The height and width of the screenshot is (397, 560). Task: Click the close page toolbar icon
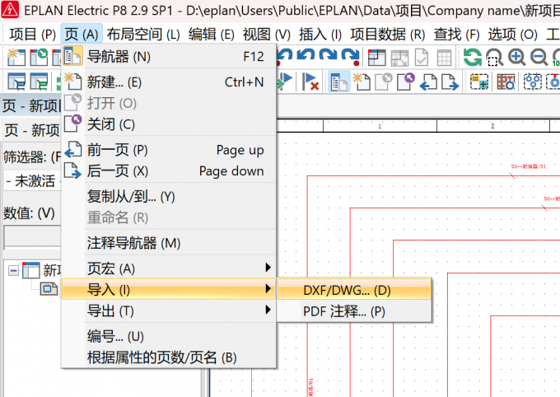tap(405, 82)
